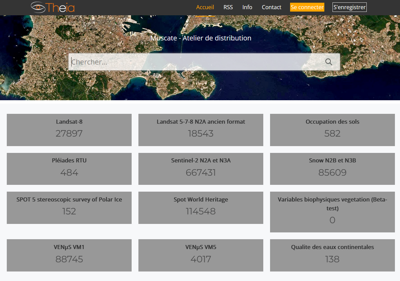Open the RSS feed link

[228, 7]
